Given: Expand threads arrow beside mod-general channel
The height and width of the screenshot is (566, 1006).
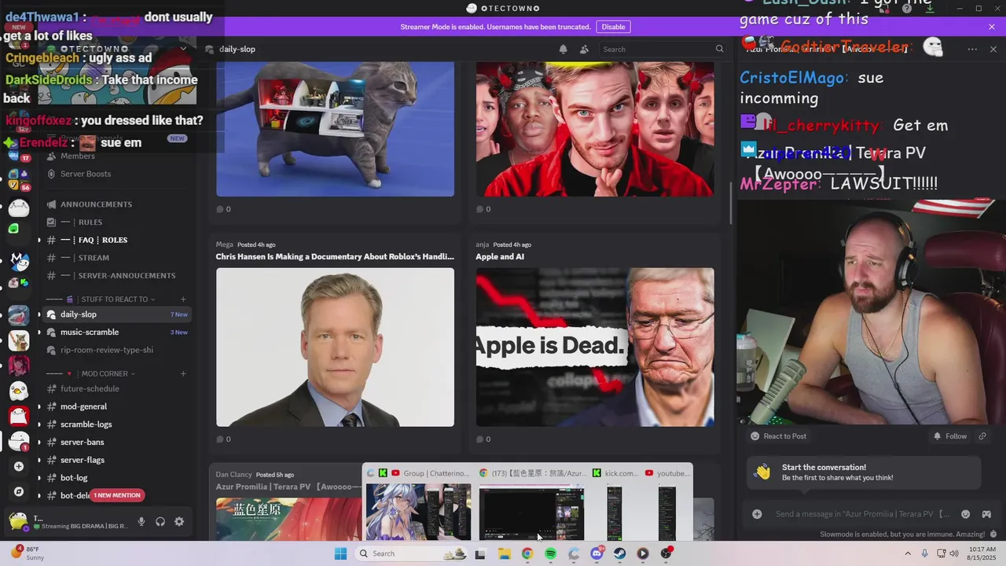Looking at the screenshot, I should point(39,406).
